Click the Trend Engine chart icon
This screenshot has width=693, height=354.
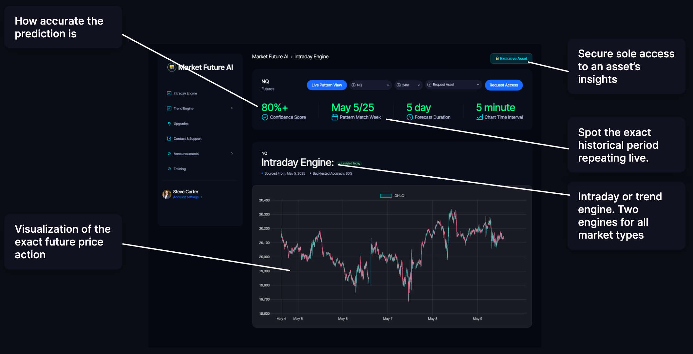coord(169,108)
